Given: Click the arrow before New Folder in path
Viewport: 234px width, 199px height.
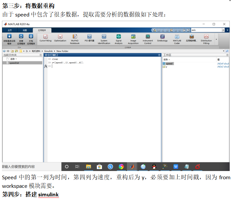Looking at the screenshot, I should [x=54, y=51].
